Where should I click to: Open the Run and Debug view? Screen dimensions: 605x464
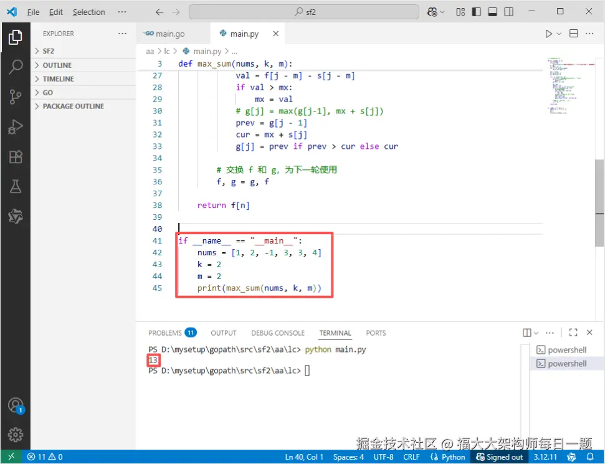16,127
